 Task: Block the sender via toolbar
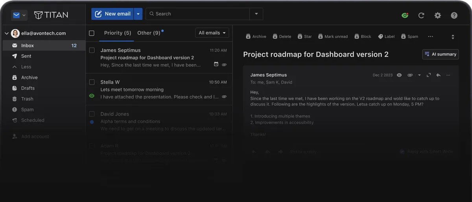[x=363, y=36]
